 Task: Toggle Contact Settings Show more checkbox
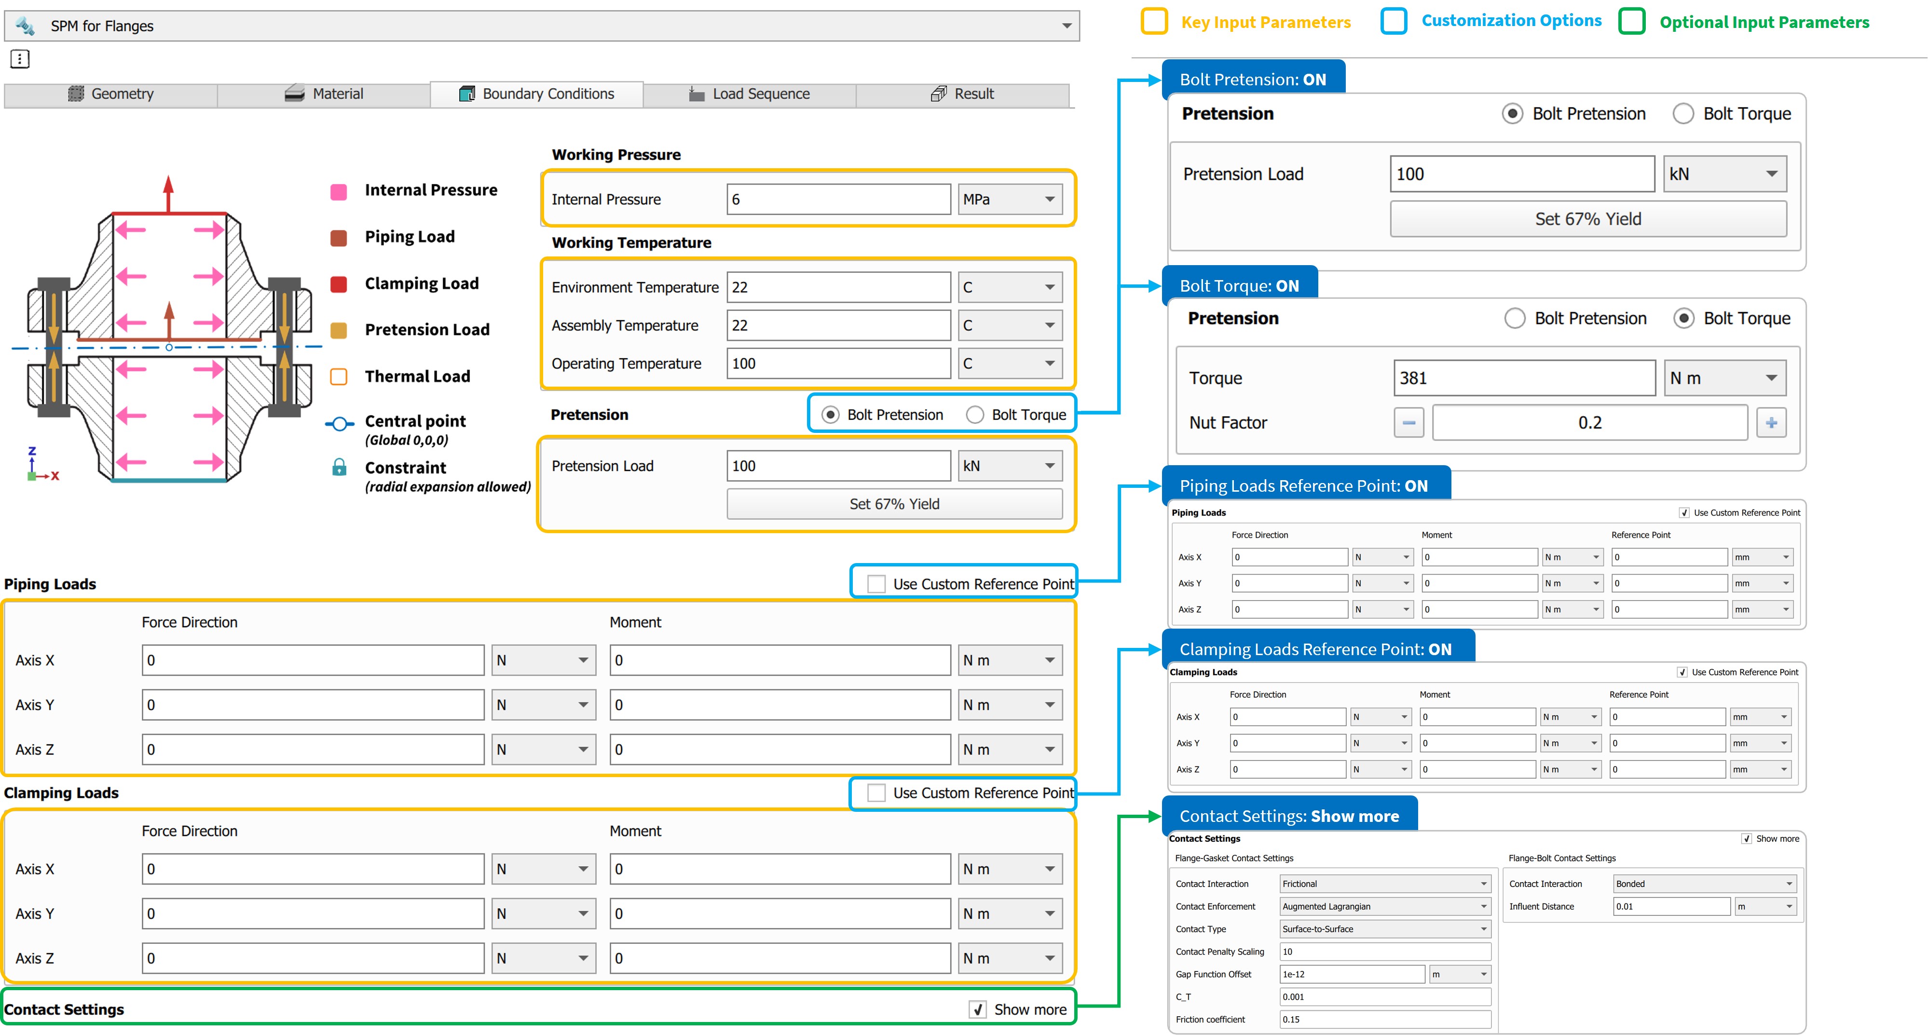977,1009
